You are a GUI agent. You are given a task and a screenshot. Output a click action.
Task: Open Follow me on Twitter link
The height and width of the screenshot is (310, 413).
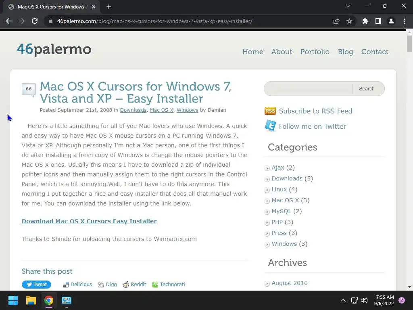[x=313, y=126]
